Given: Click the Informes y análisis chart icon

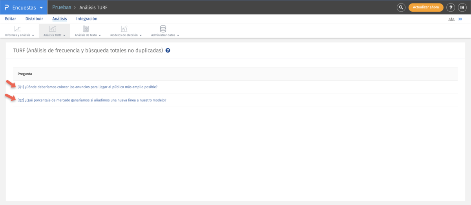Looking at the screenshot, I should click(x=18, y=29).
